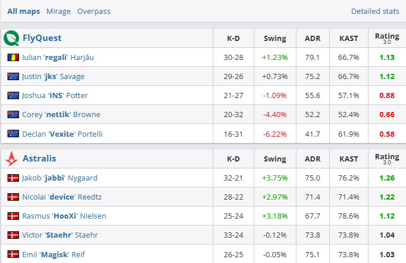Open Joshua 'INS' Potter player profile
This screenshot has width=406, height=263.
55,96
